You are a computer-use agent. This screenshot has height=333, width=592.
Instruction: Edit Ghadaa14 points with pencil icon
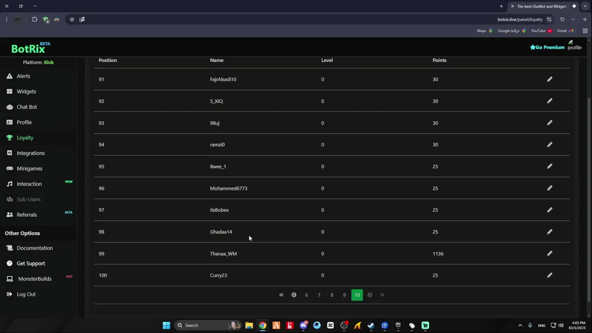pos(549,231)
